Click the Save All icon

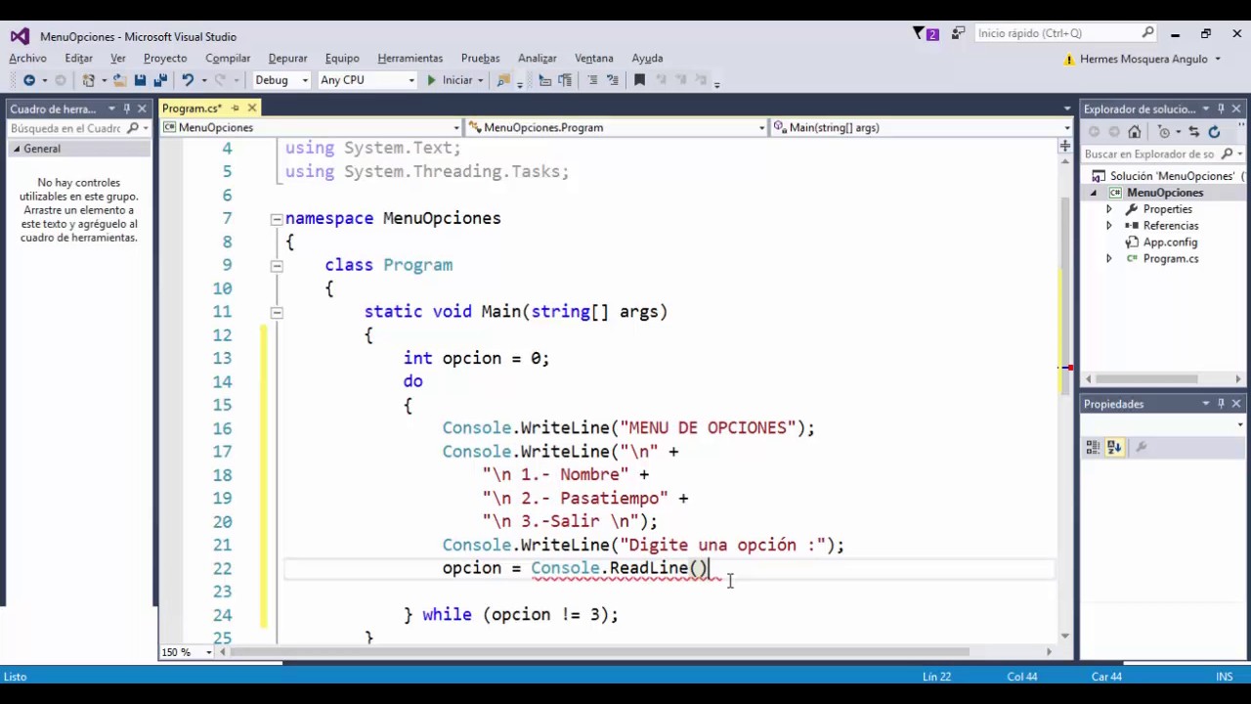(x=159, y=80)
